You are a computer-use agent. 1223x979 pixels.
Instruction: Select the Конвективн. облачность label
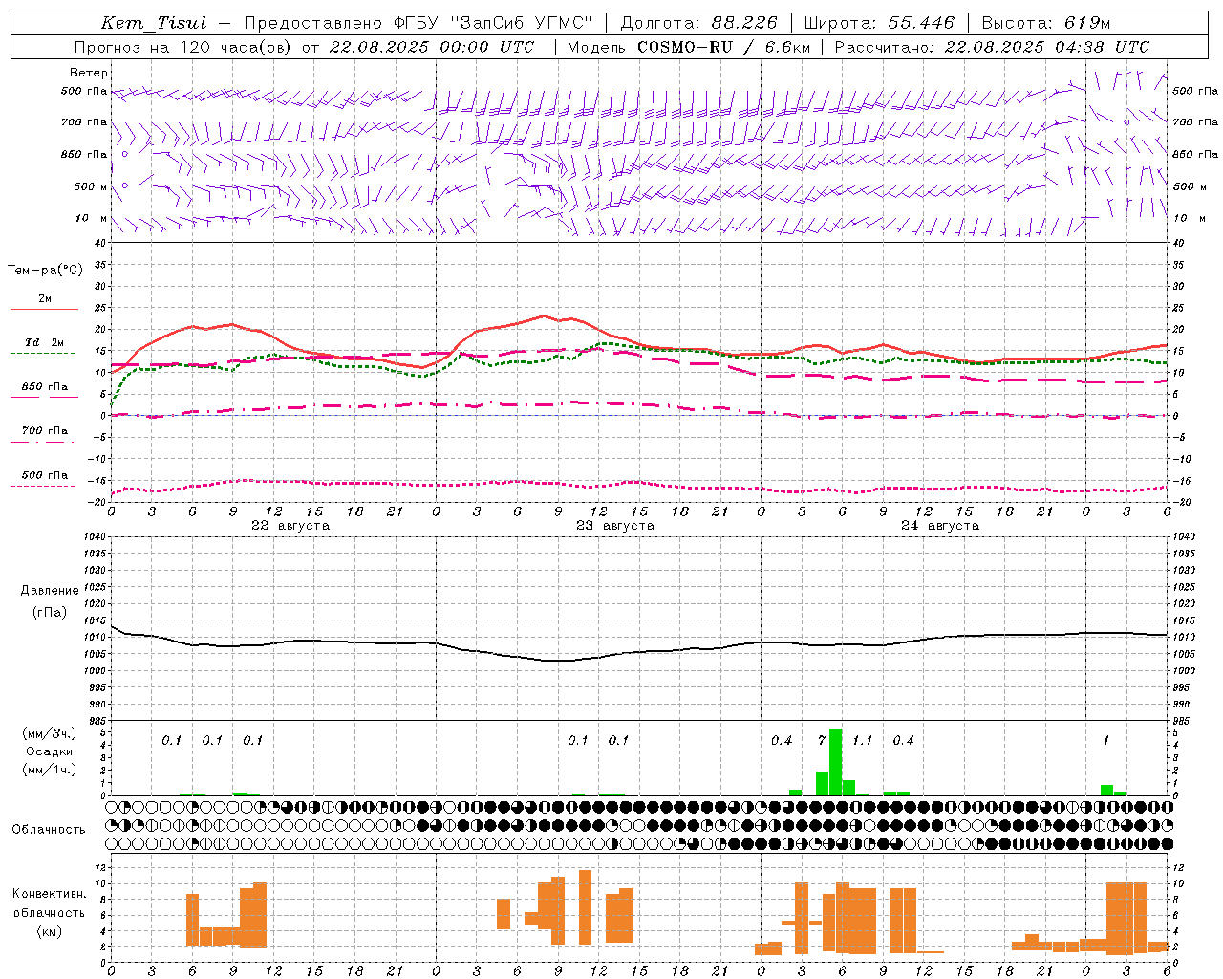[49, 903]
